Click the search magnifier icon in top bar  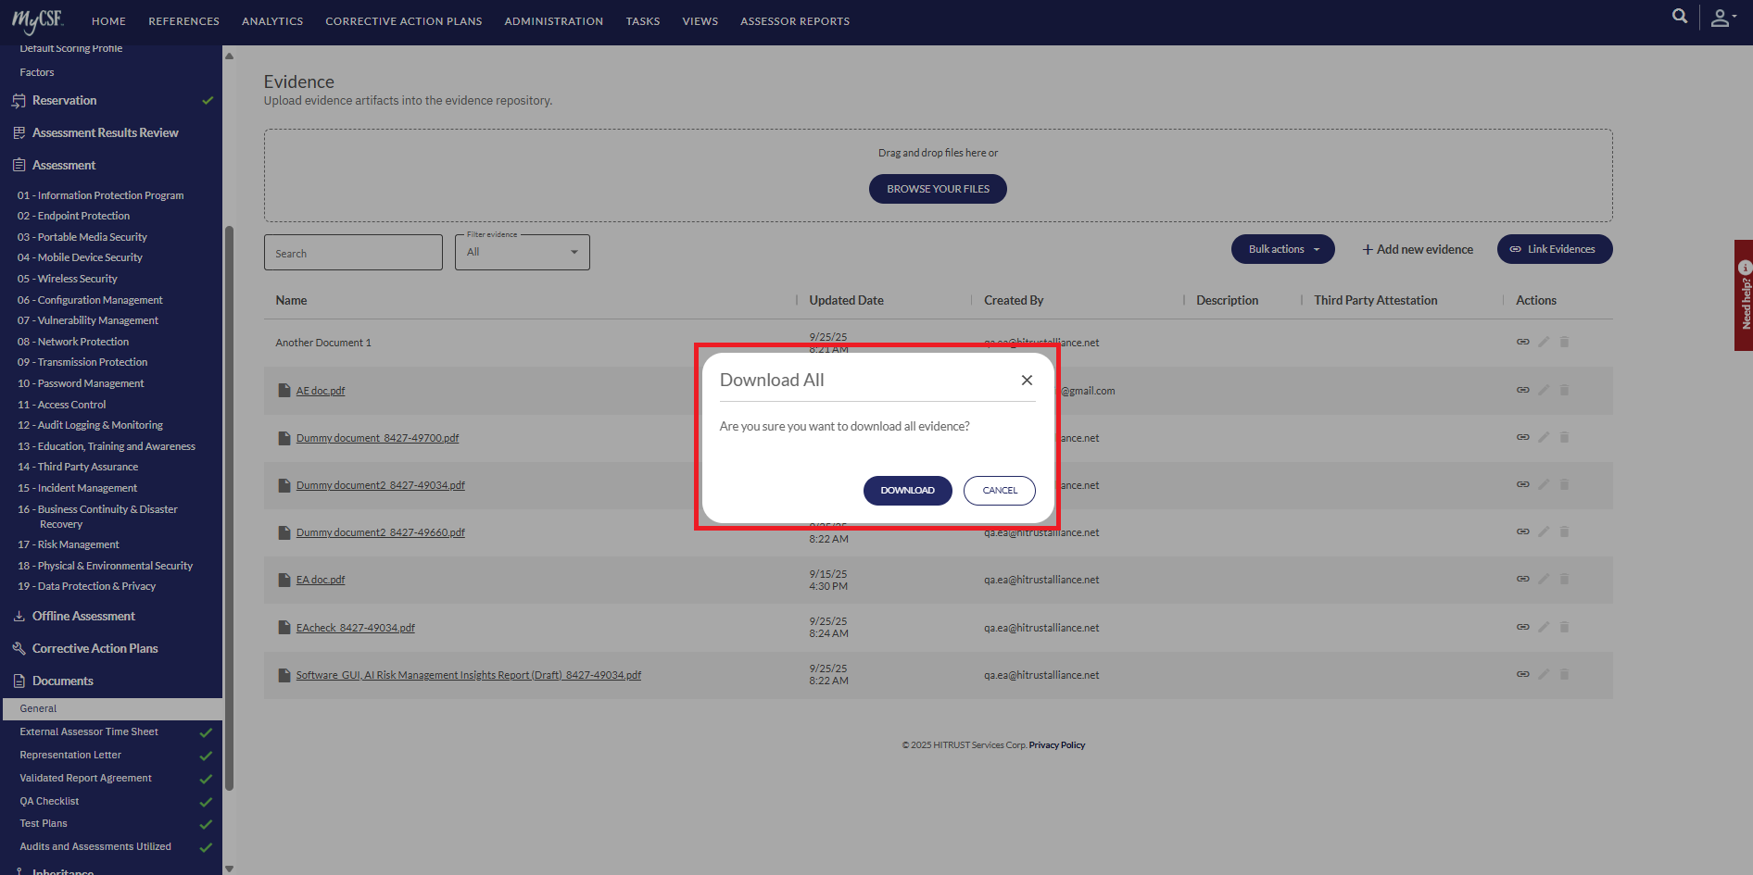[1679, 17]
